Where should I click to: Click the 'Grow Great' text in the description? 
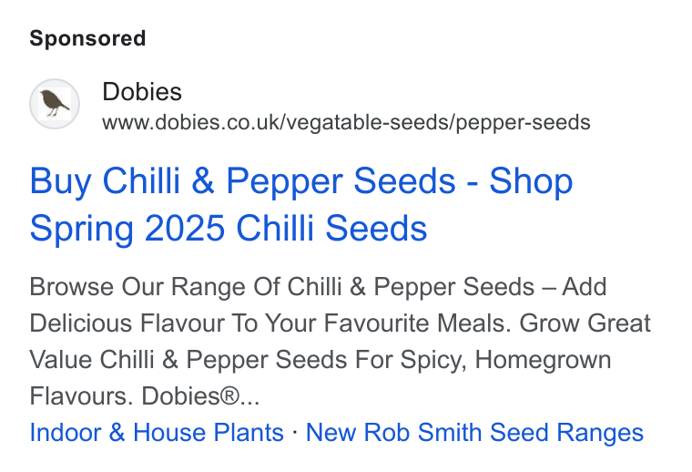pos(585,323)
